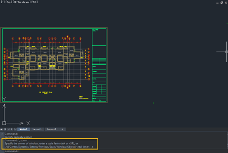This screenshot has height=153, width=228.
Task: Click the UCS origin square icon
Action: coord(4,123)
